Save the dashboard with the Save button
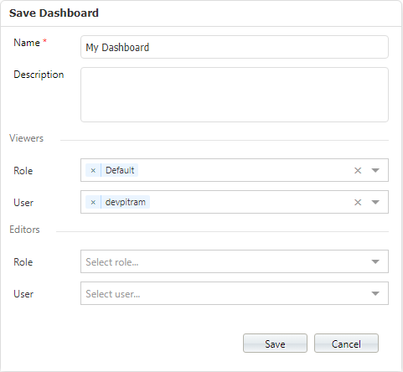Viewport: 403px width, 372px height. (275, 344)
